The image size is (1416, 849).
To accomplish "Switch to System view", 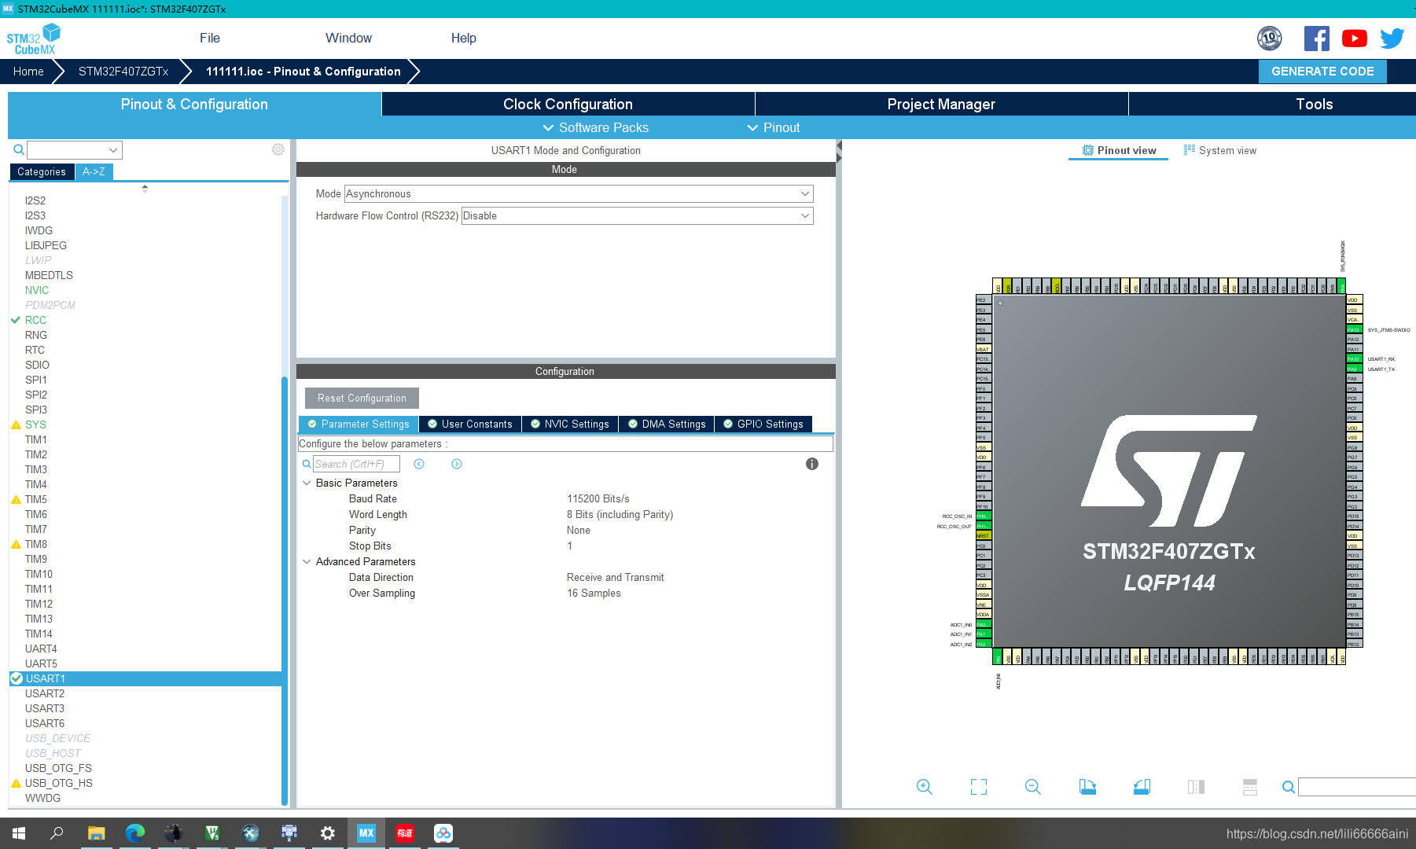I will pyautogui.click(x=1220, y=150).
